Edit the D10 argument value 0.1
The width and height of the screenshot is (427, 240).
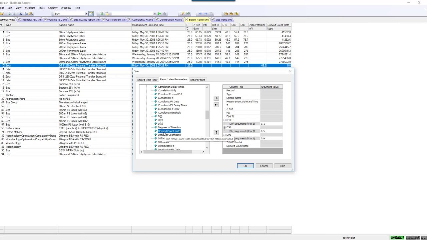[271, 124]
